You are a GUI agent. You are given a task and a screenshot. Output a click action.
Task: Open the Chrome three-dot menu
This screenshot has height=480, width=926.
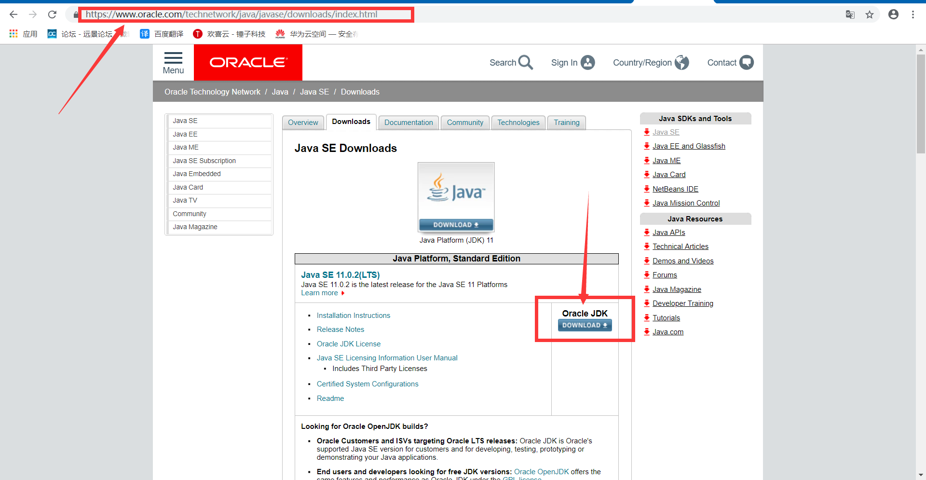(x=913, y=14)
